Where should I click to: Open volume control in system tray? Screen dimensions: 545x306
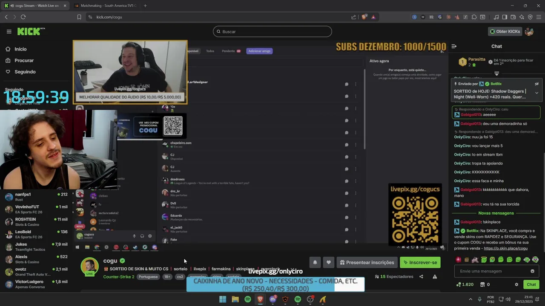509,299
